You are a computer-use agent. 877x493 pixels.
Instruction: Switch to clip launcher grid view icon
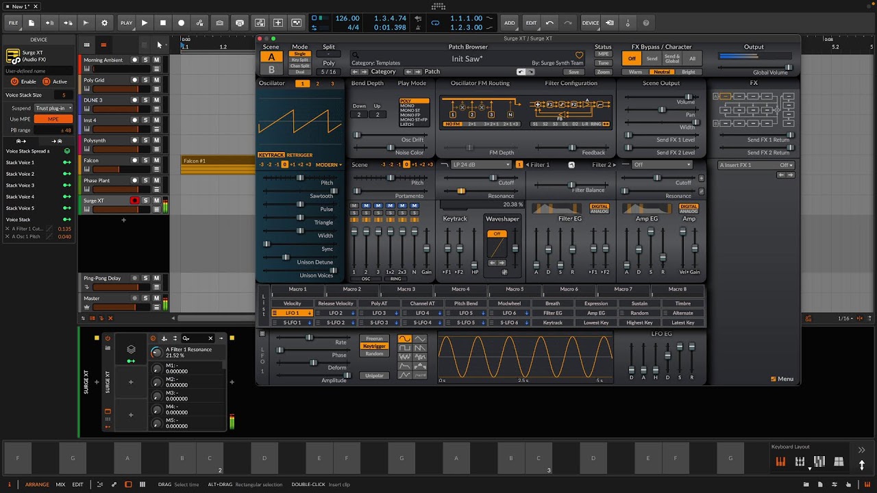[x=86, y=45]
